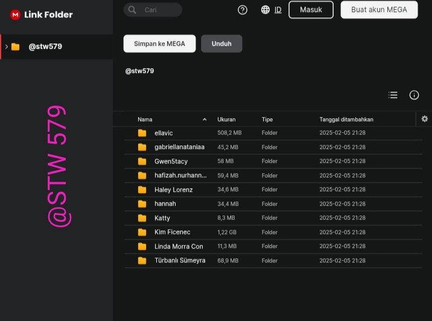Image resolution: width=432 pixels, height=321 pixels.
Task: Select the gabriellanataniaa folder name
Action: [179, 147]
